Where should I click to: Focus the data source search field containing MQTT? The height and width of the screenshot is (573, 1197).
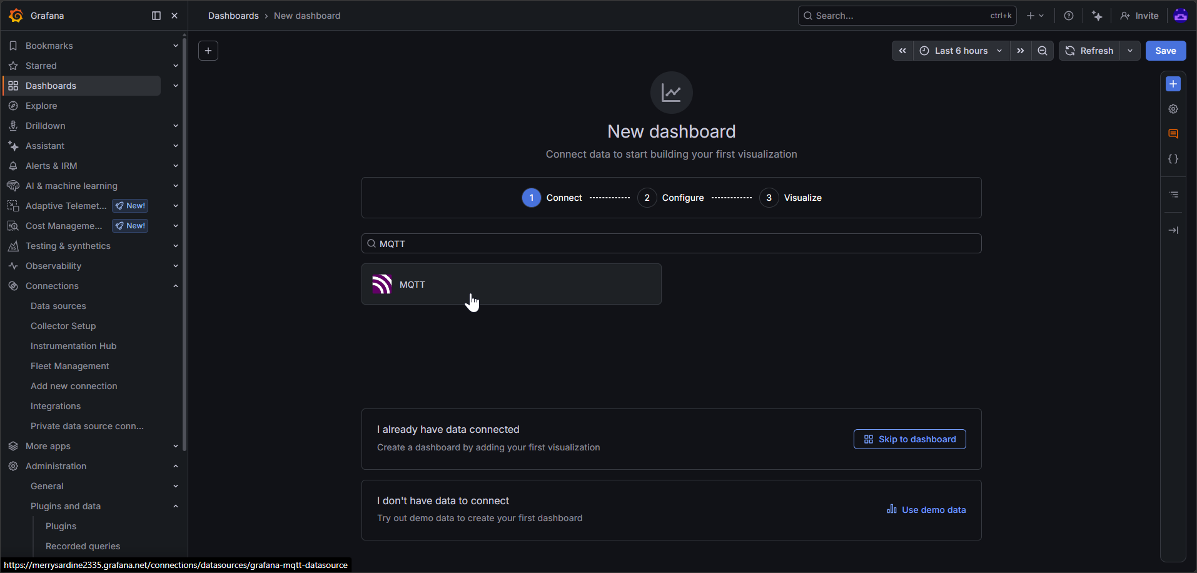[672, 243]
